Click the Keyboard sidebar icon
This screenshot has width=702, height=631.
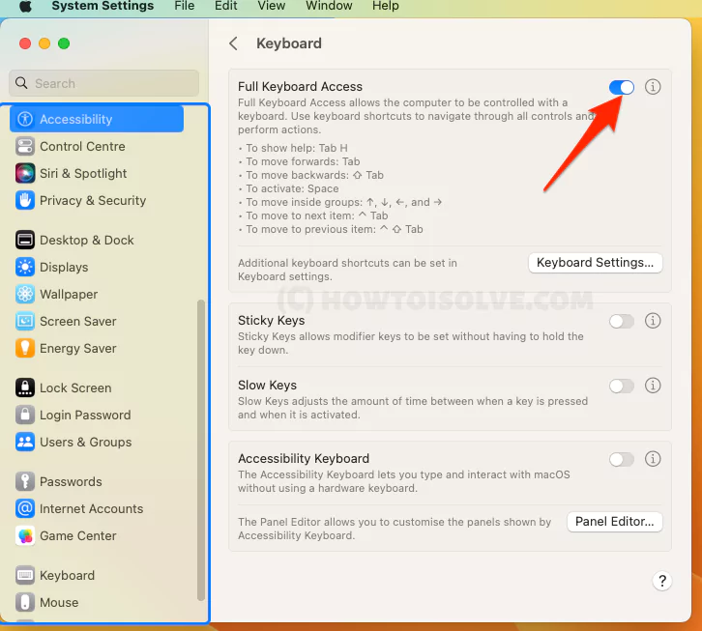tap(25, 576)
